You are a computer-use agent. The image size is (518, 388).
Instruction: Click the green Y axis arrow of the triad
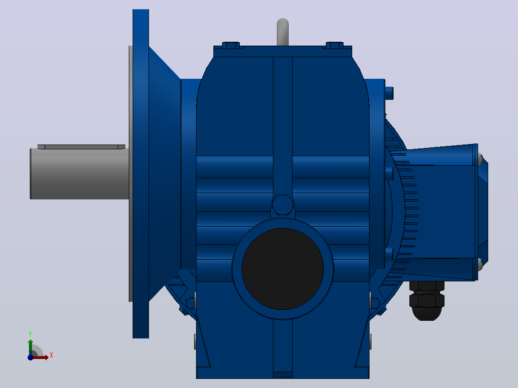click(30, 347)
